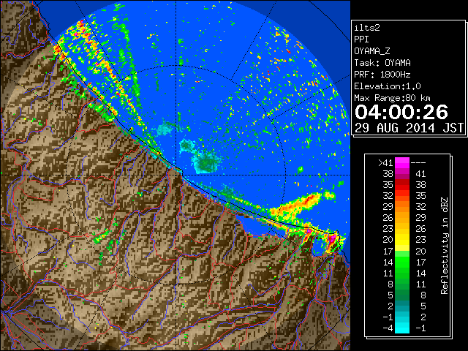
Task: Pick the red 35–38 dBZ swatch
Action: [x=402, y=185]
